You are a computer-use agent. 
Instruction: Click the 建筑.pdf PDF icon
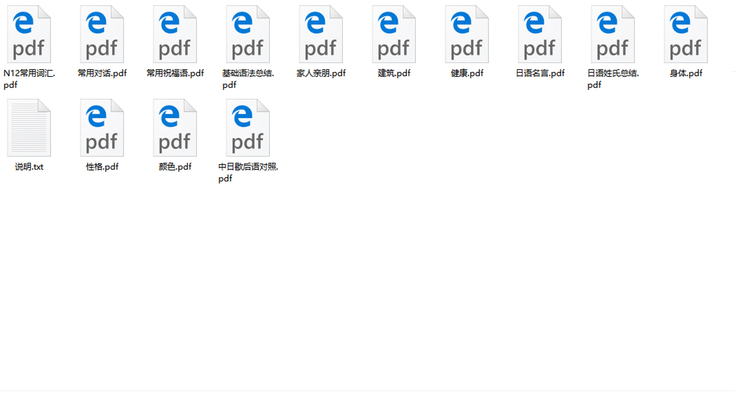[394, 33]
